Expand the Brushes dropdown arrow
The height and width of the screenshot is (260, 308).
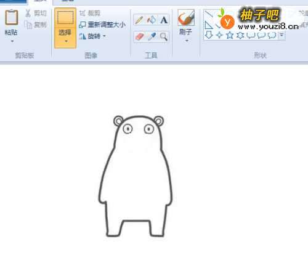tap(187, 41)
